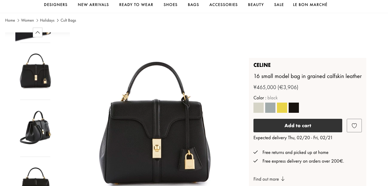Open the Designers menu
Image resolution: width=388 pixels, height=186 pixels.
coord(56,5)
